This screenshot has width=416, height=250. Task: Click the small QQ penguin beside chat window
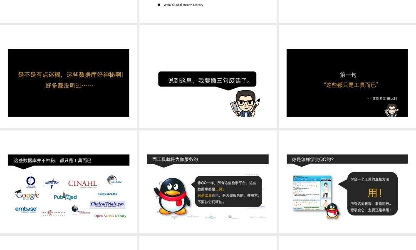click(x=332, y=211)
